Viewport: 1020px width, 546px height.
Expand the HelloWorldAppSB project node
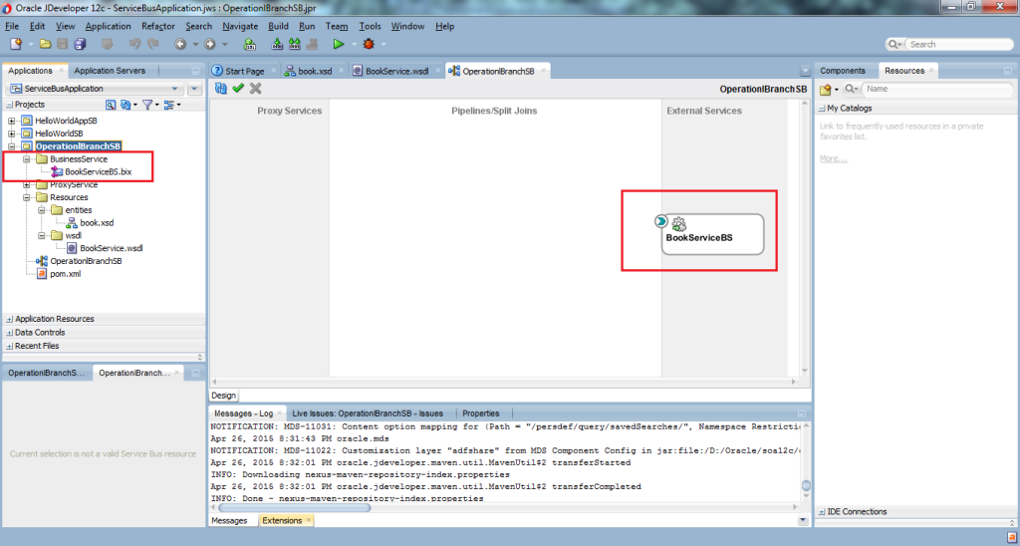(x=11, y=121)
